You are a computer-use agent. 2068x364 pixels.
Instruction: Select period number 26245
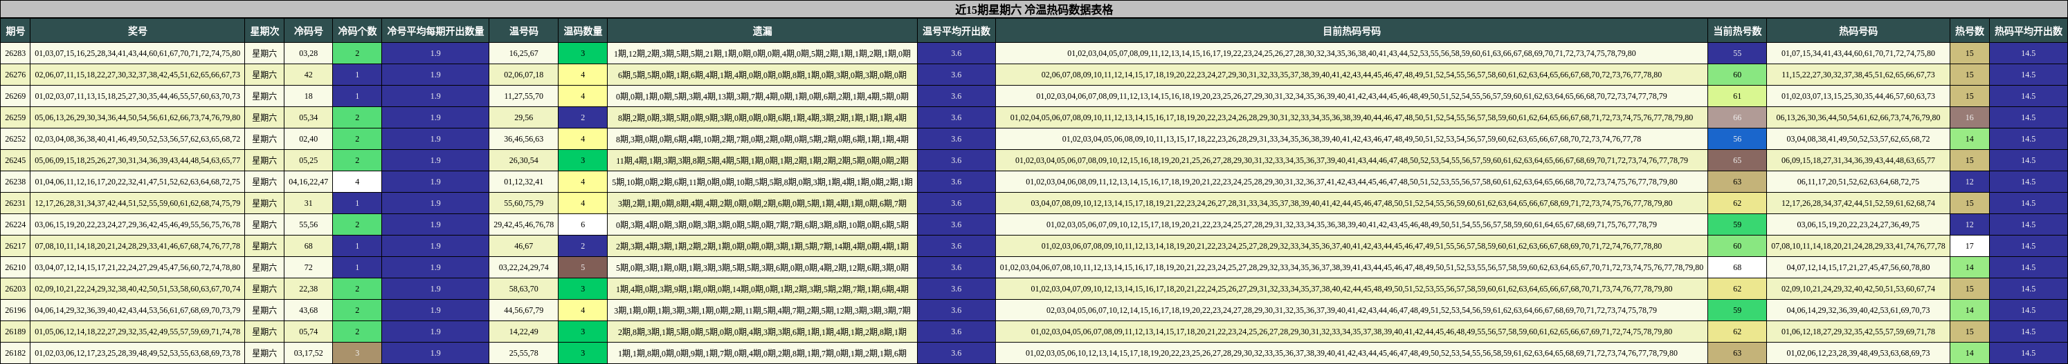[15, 160]
